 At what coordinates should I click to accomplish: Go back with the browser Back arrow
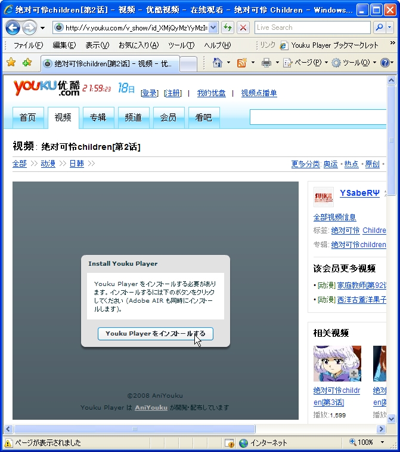coord(13,28)
